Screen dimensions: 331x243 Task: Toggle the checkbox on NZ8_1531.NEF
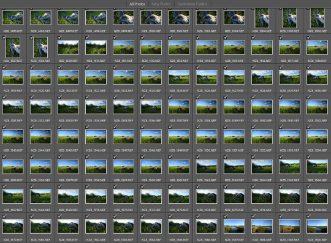tap(4, 97)
